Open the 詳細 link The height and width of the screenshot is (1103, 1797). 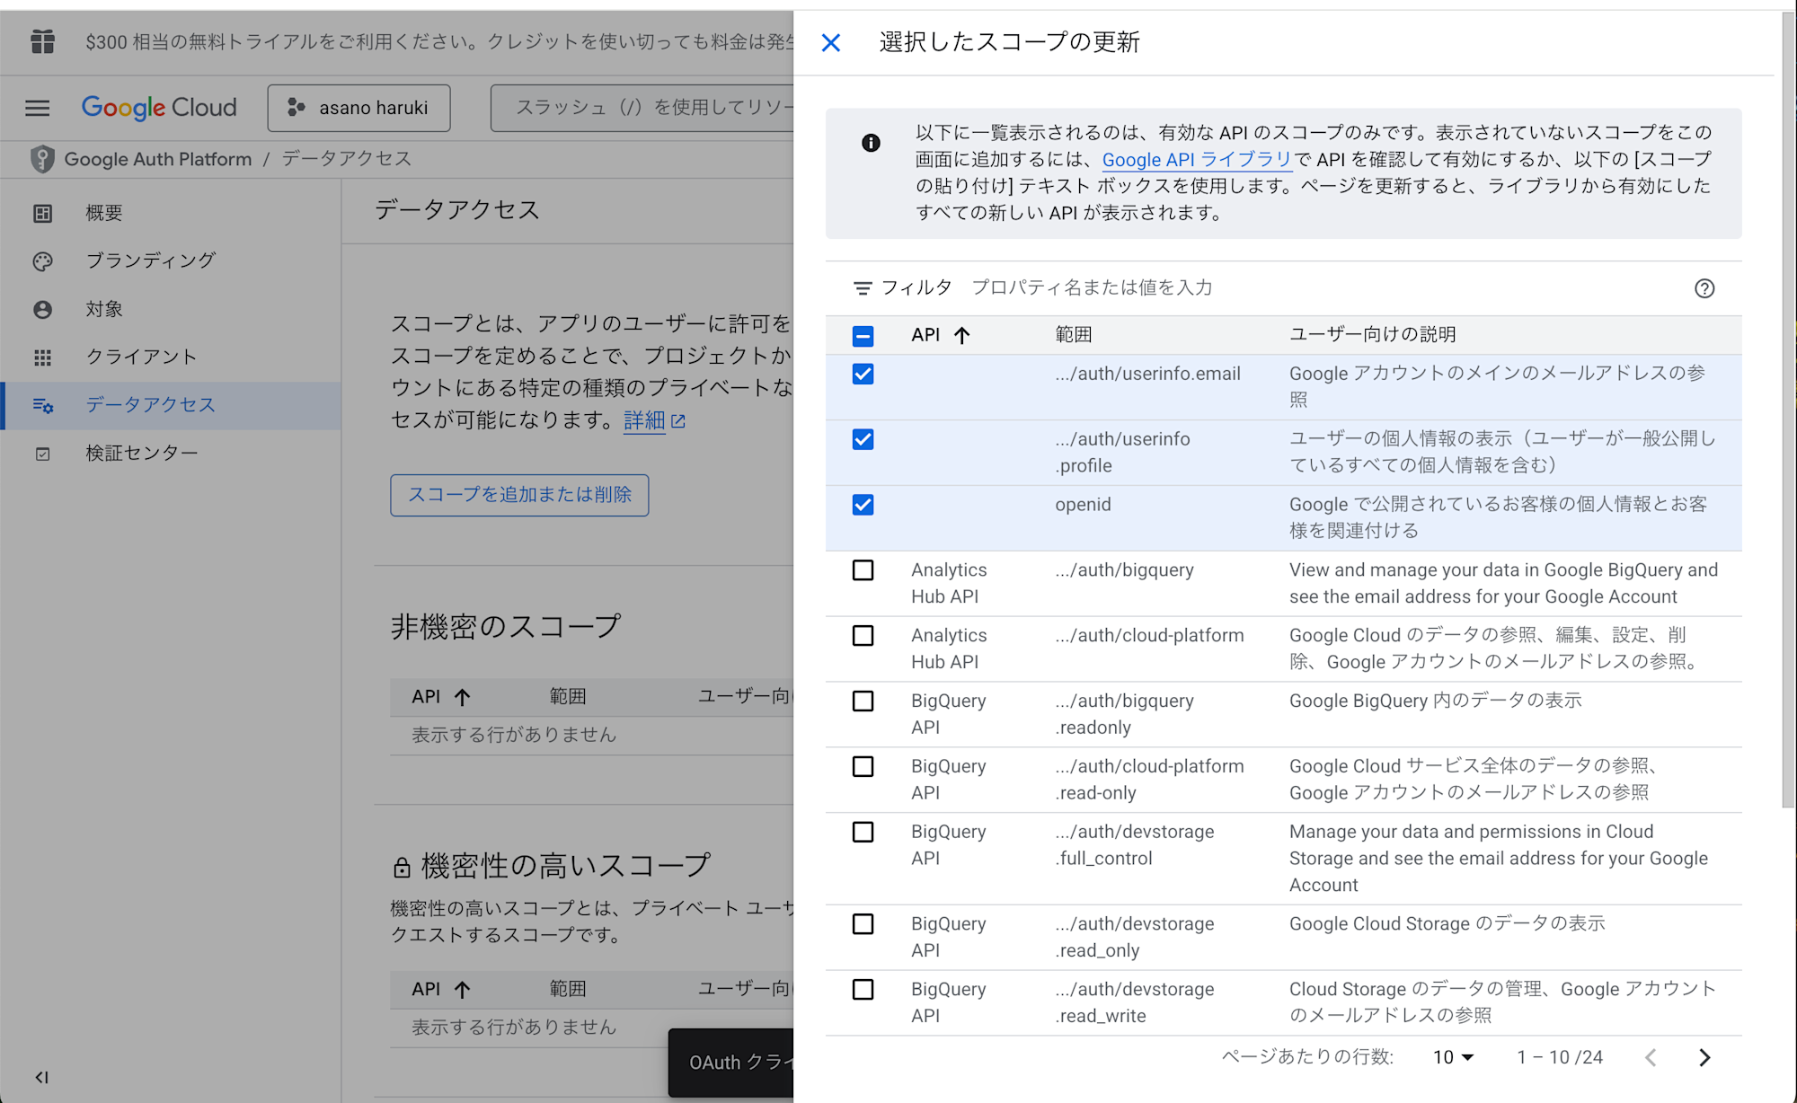click(x=644, y=421)
